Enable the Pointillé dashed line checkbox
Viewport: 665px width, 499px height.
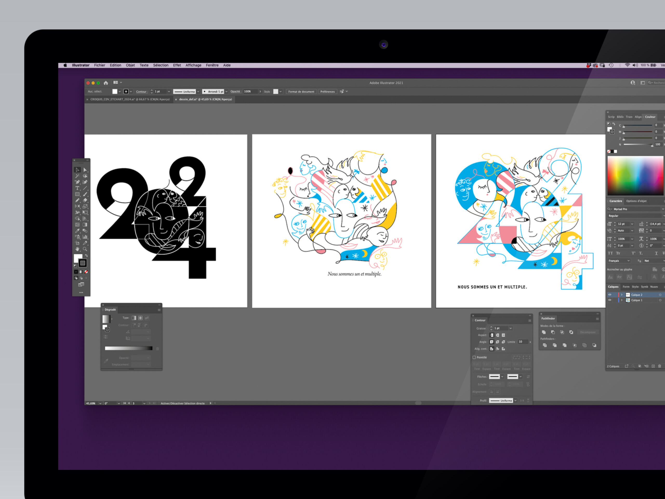[474, 357]
